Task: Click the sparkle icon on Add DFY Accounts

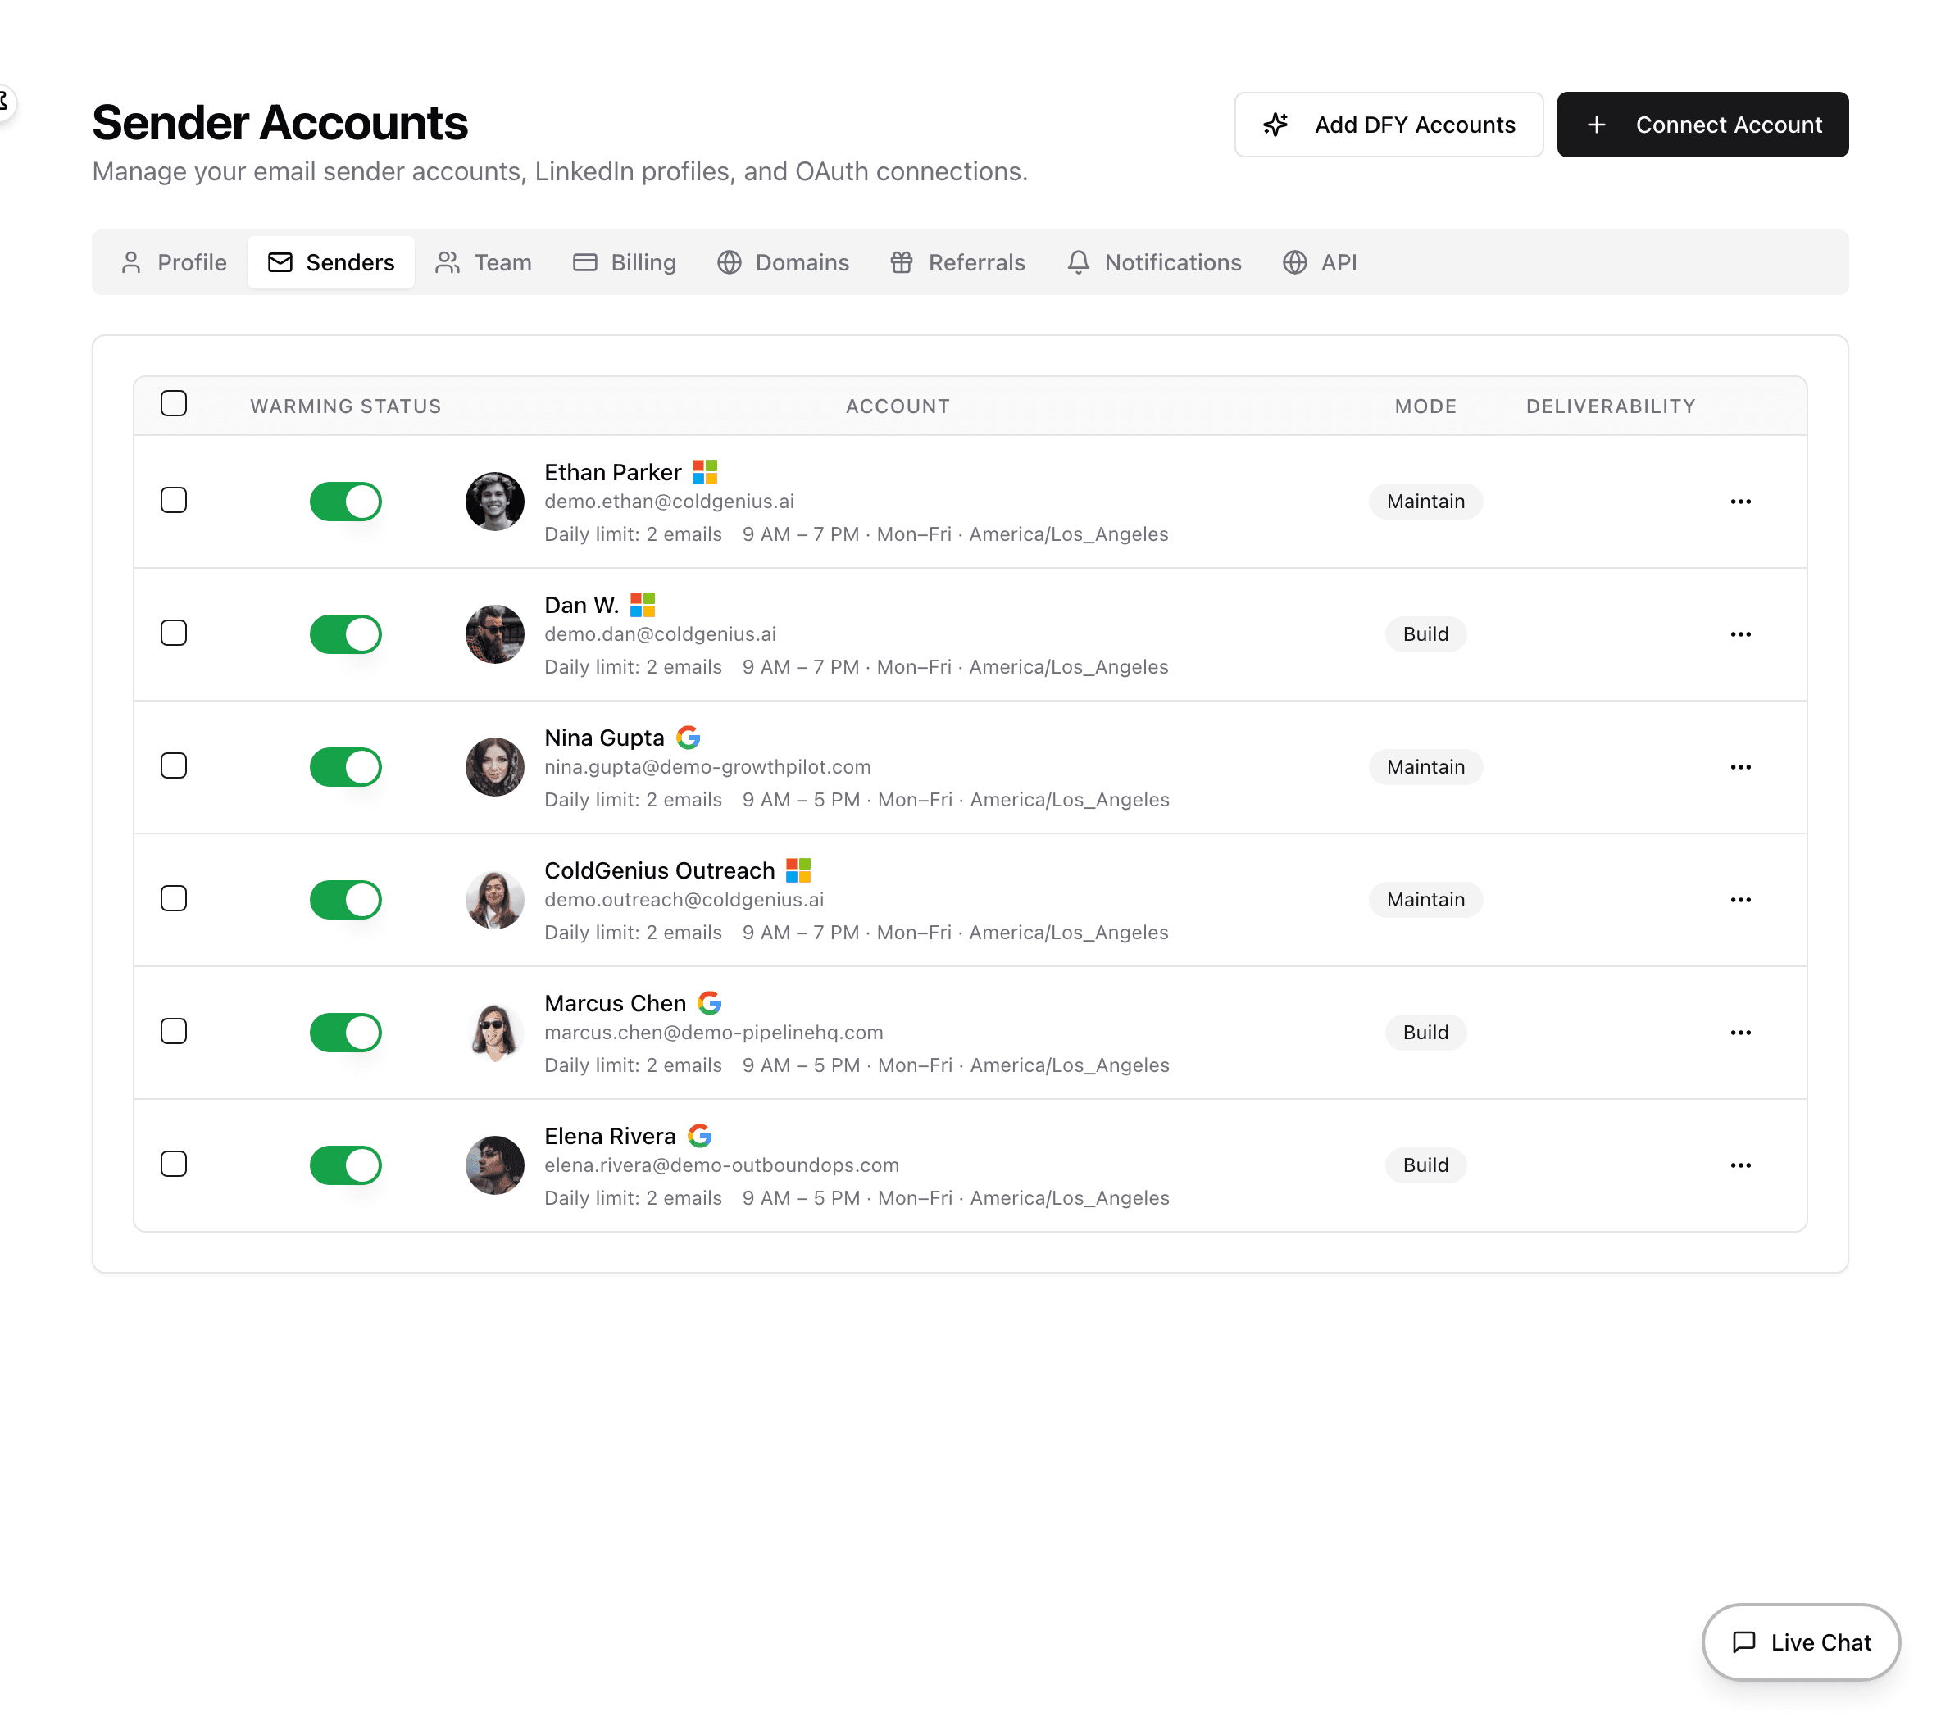Action: coord(1276,125)
